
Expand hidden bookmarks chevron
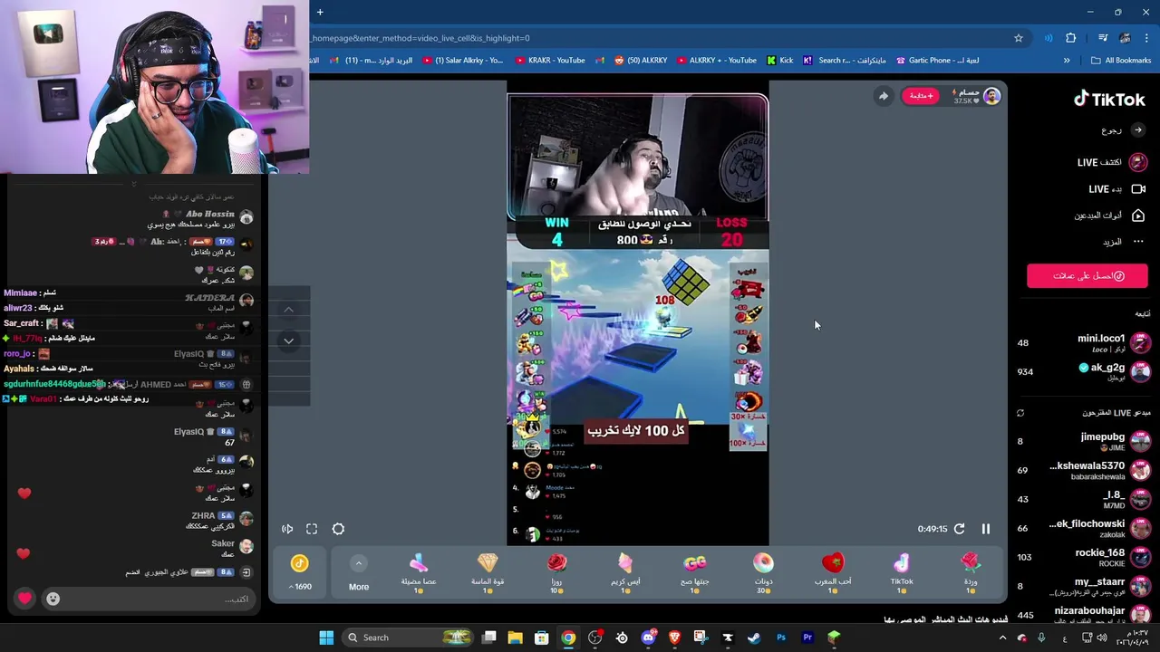1067,61
